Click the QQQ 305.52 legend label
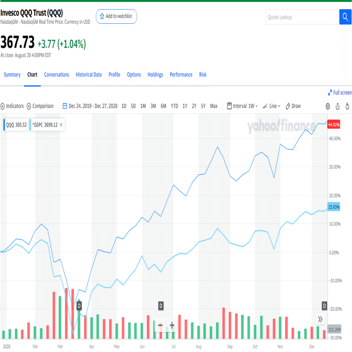The width and height of the screenshot is (352, 352). (16, 125)
